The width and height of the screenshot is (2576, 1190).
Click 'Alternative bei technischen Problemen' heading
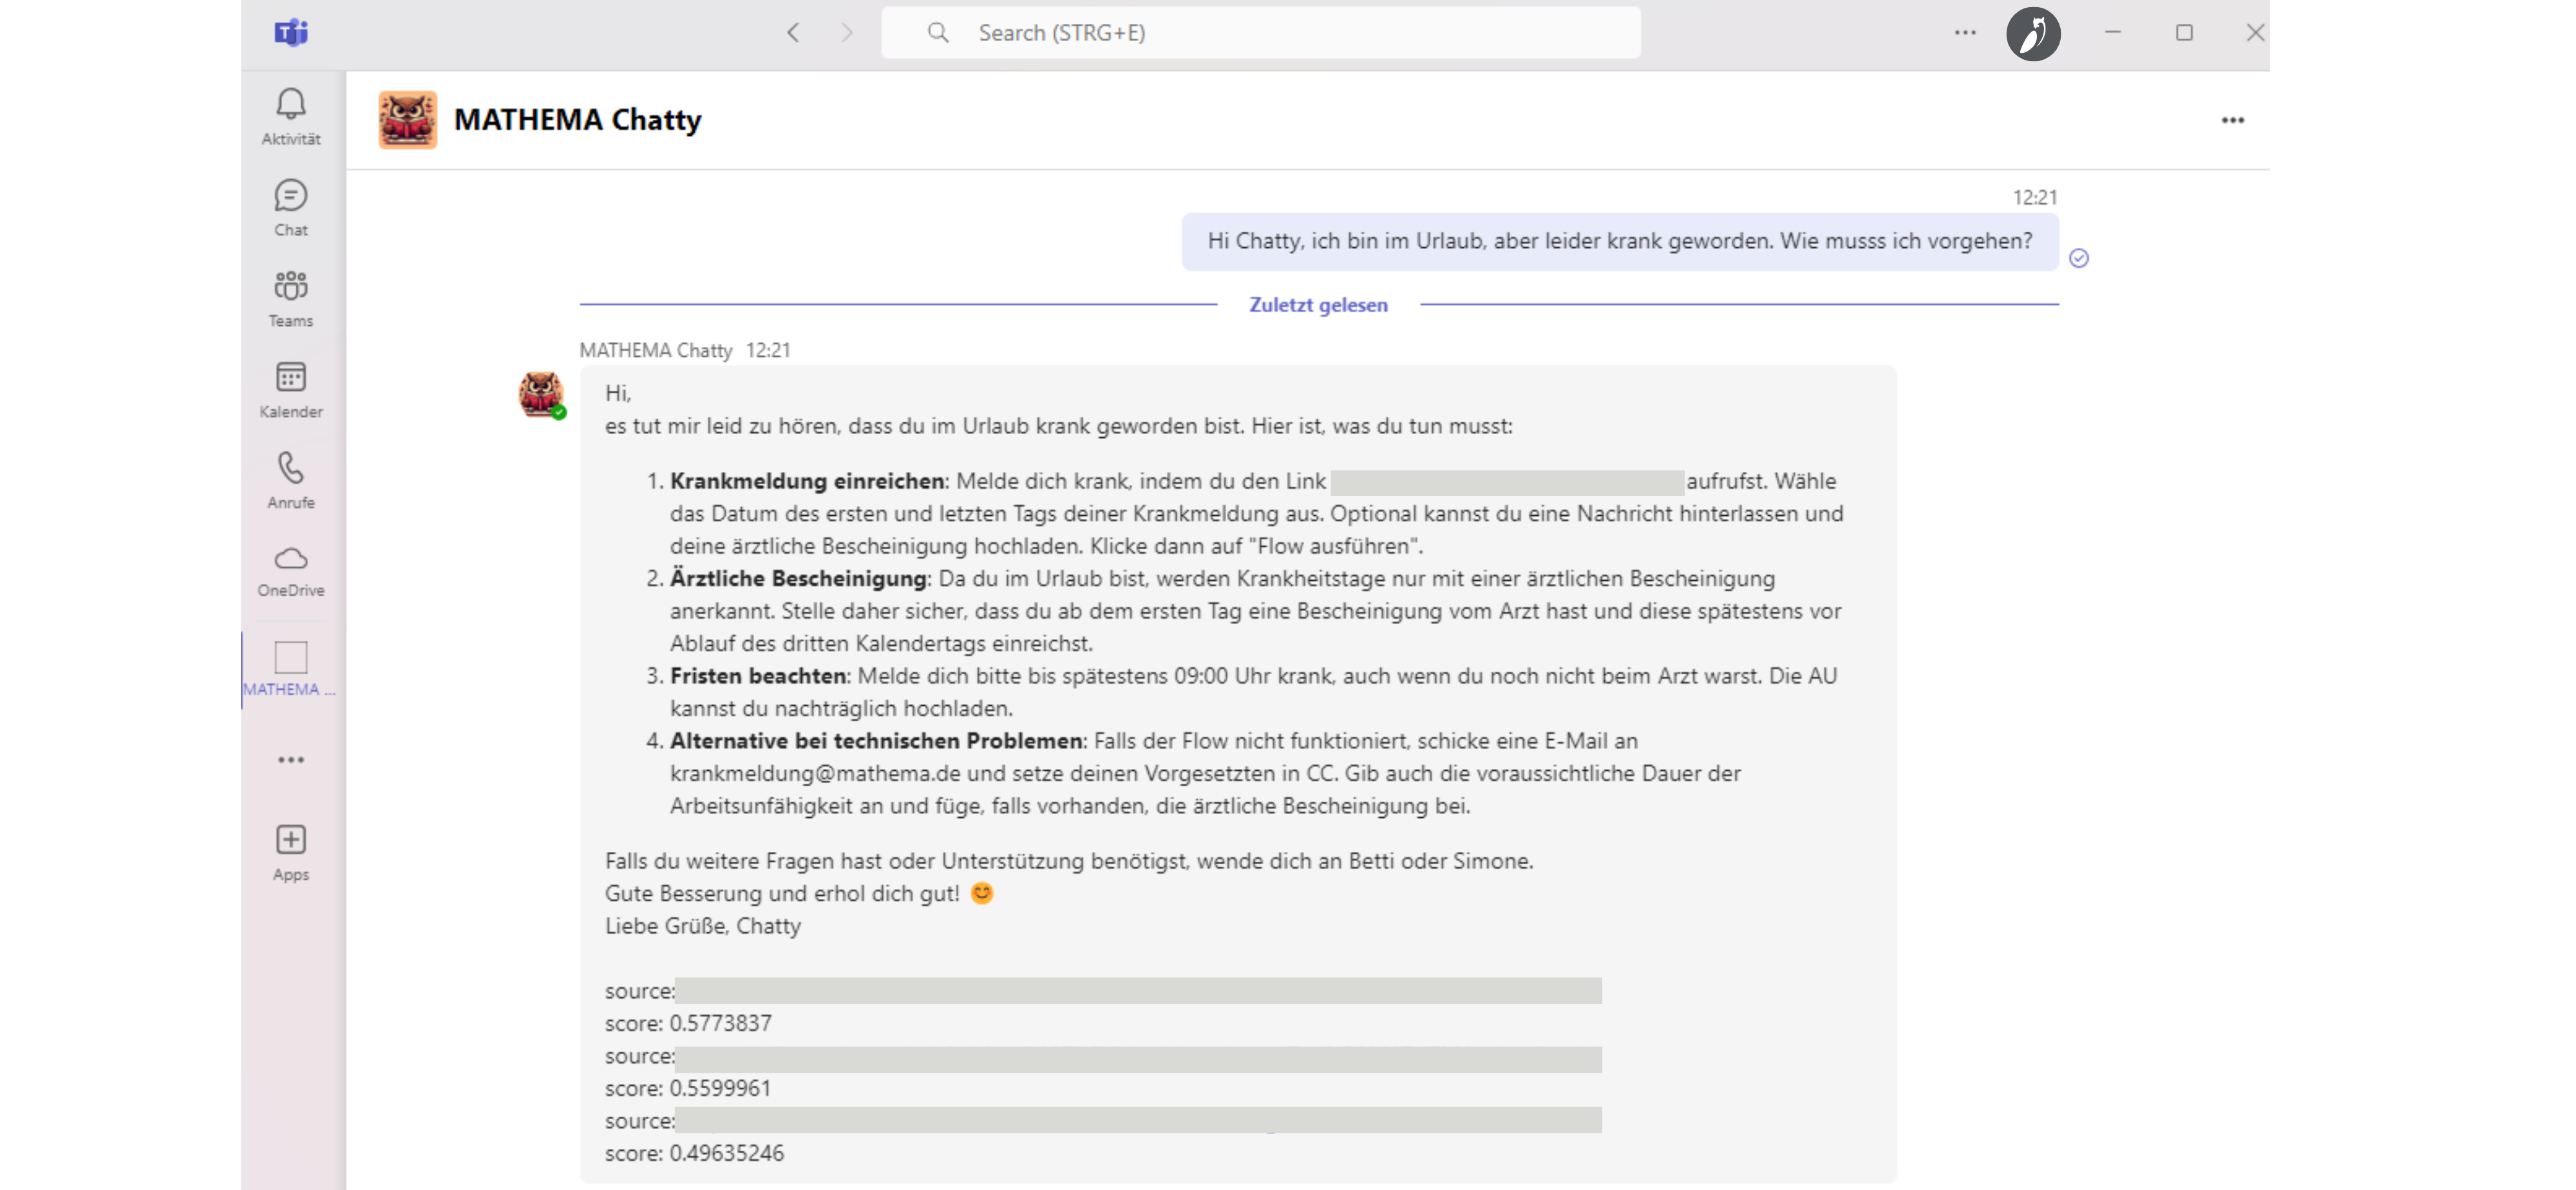click(x=876, y=741)
